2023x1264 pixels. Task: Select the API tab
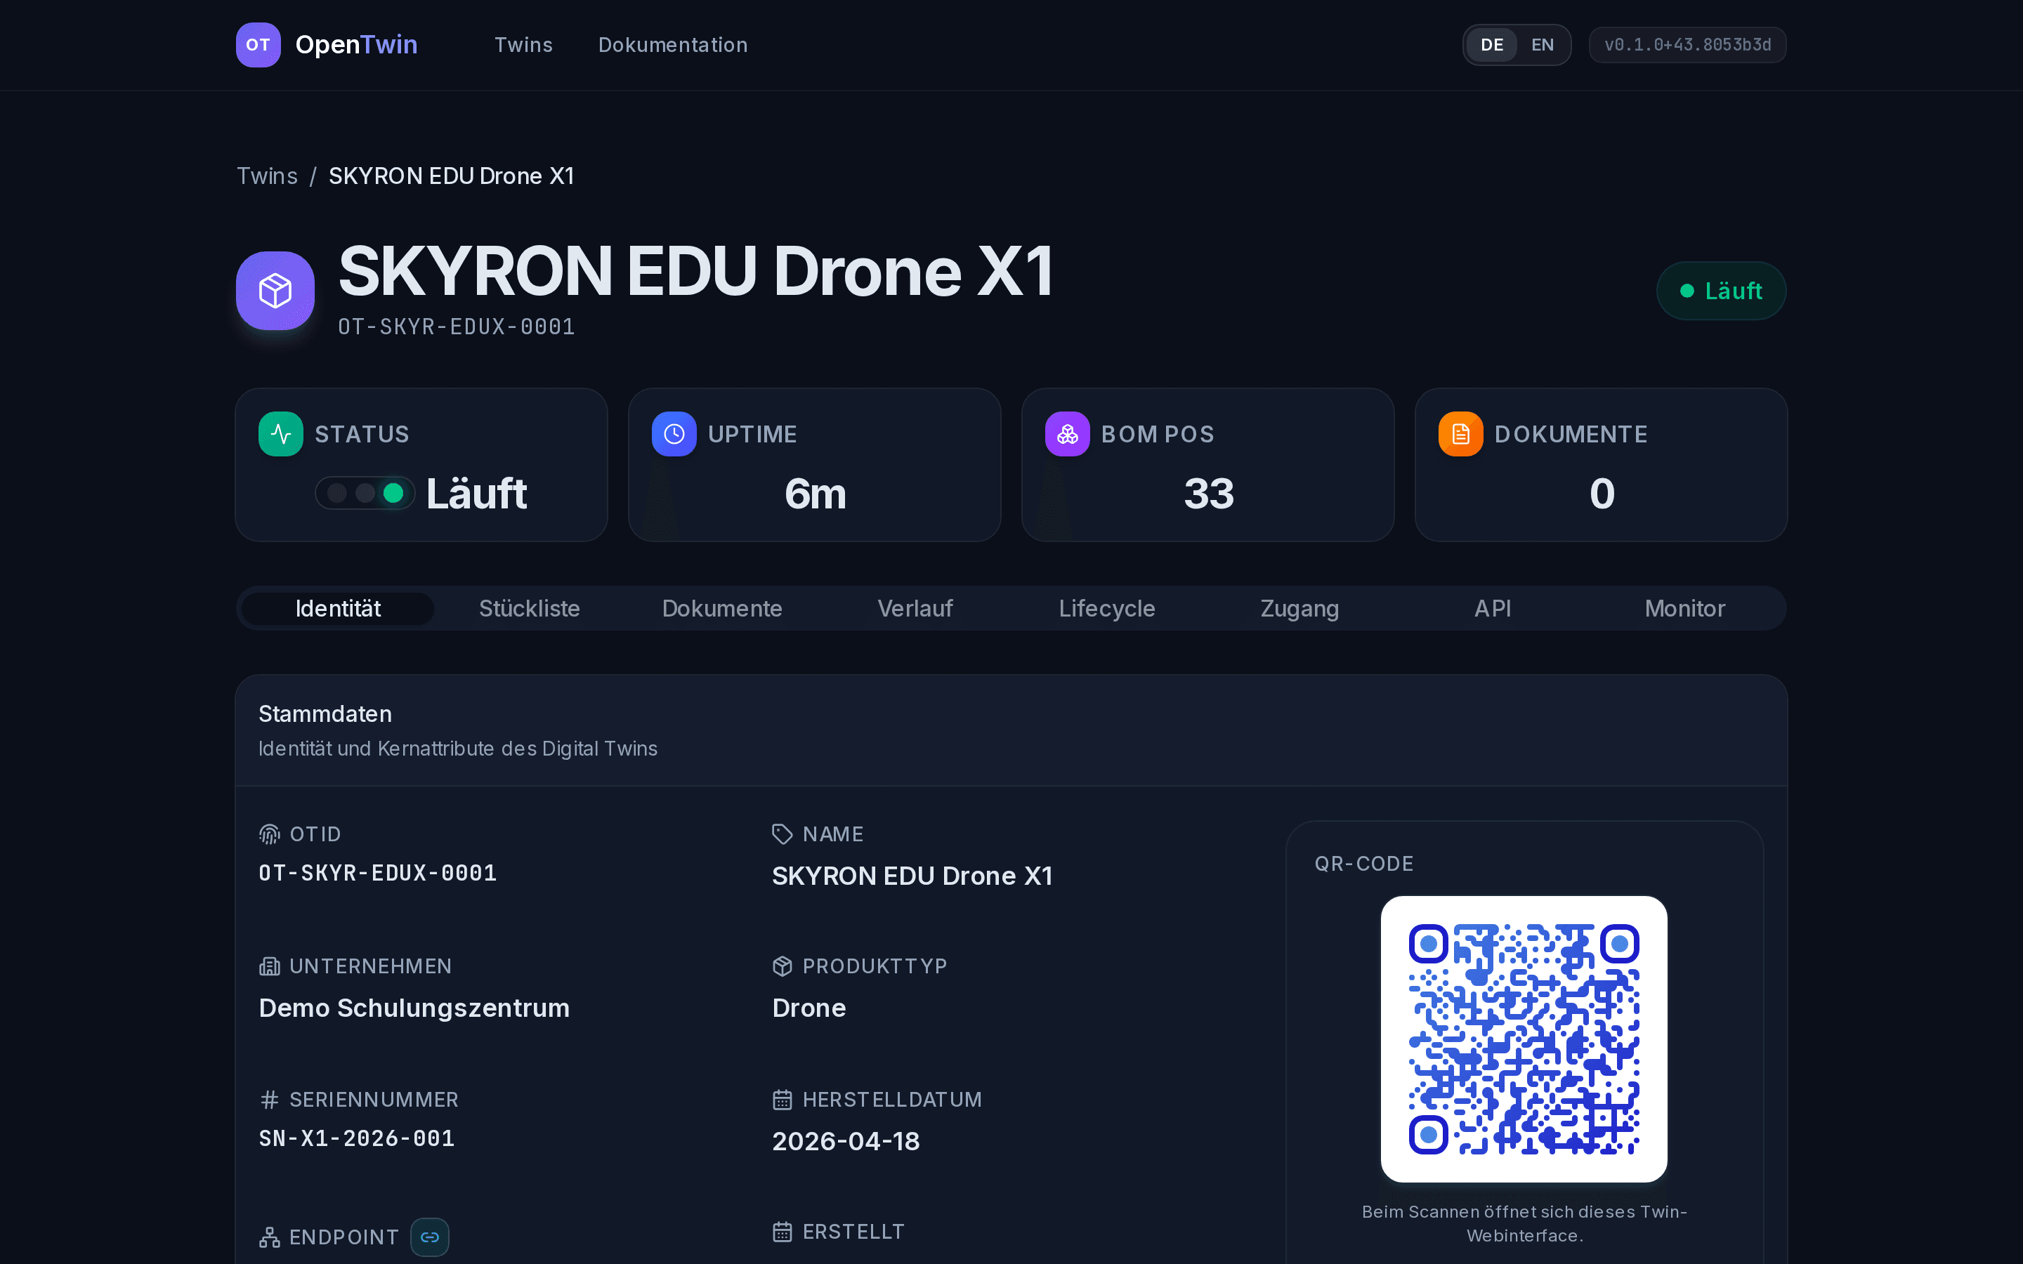(x=1493, y=609)
